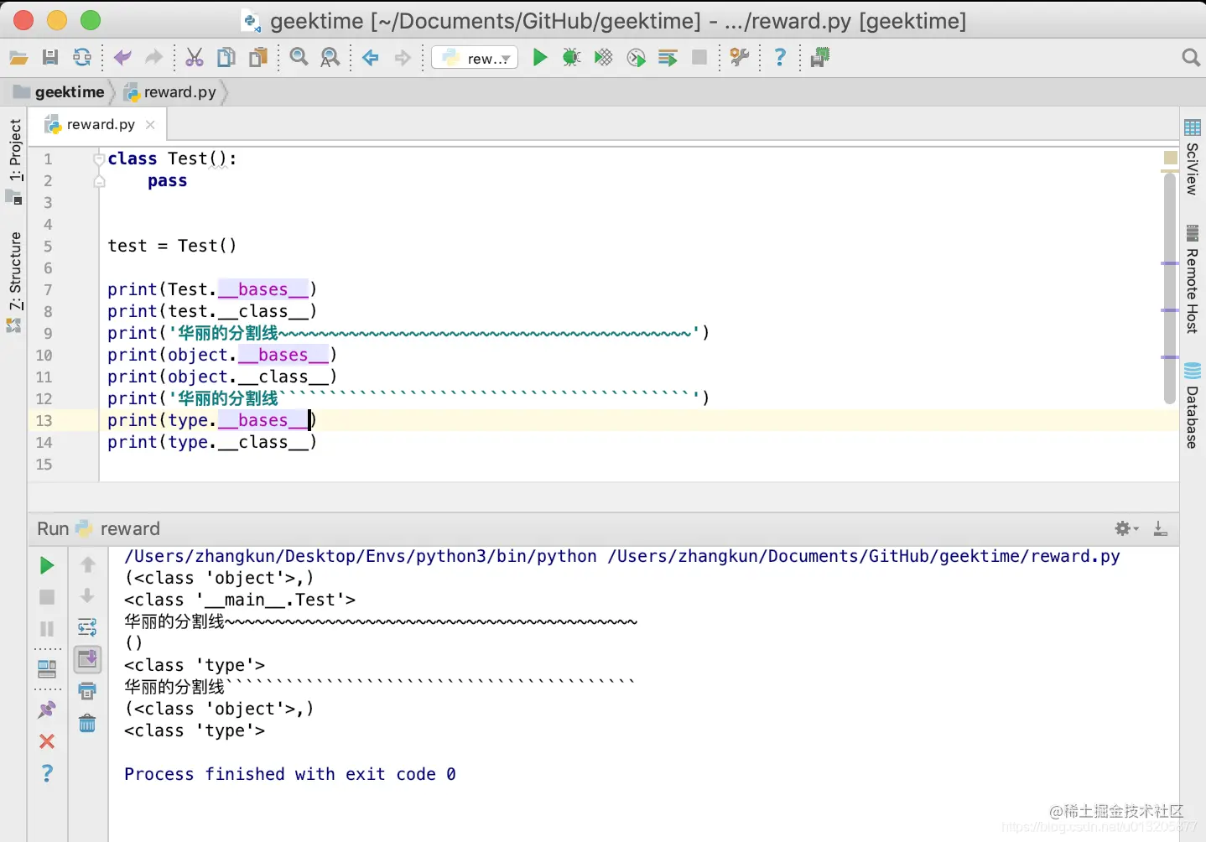1206x842 pixels.
Task: Click 'Process finished with exit code 0' text
Action: click(x=290, y=775)
